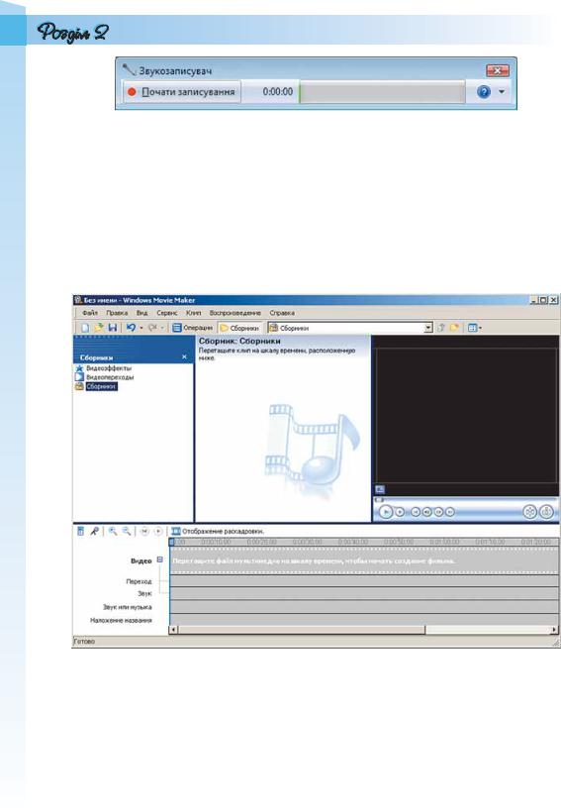
Task: Take a picture from the preview
Action: (x=546, y=512)
